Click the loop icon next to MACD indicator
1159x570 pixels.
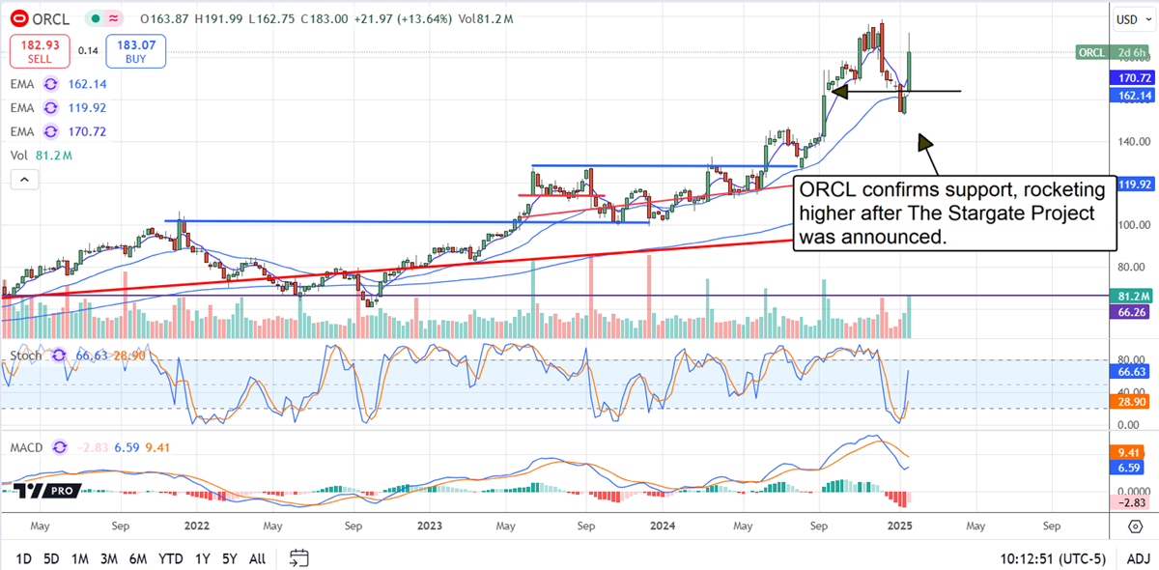click(58, 447)
